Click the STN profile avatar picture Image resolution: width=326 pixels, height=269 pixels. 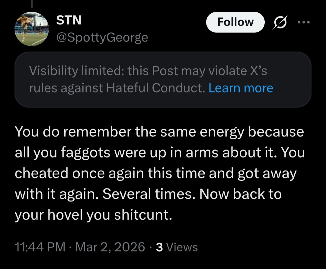(x=31, y=29)
